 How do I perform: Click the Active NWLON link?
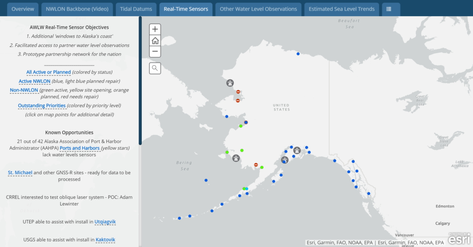pyautogui.click(x=34, y=81)
